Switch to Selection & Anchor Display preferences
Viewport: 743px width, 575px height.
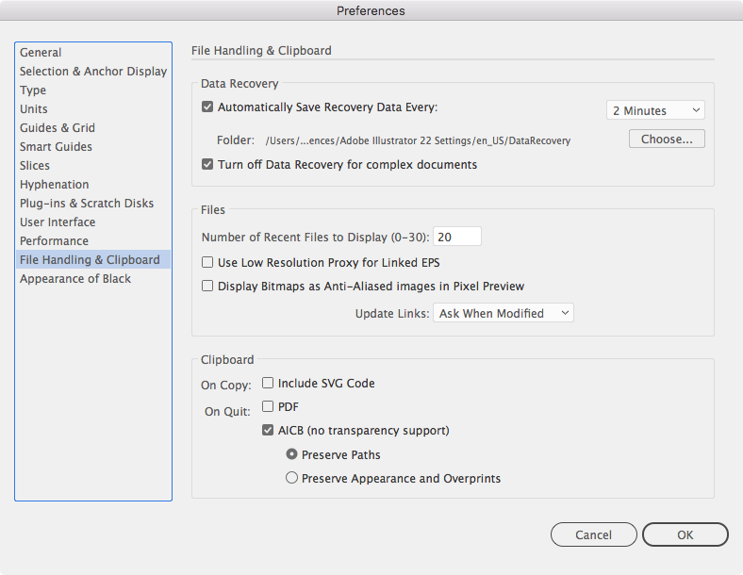tap(93, 72)
